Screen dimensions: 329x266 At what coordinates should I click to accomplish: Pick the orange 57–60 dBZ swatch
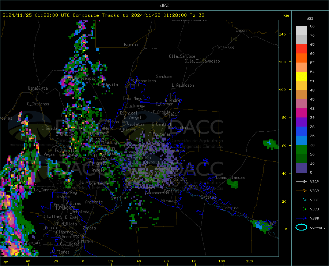pyautogui.click(x=301, y=58)
